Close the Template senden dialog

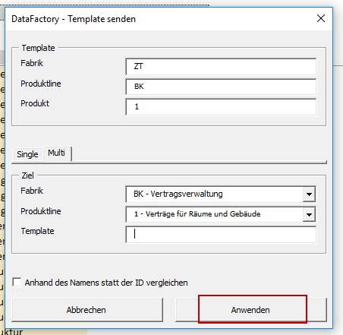(x=321, y=18)
